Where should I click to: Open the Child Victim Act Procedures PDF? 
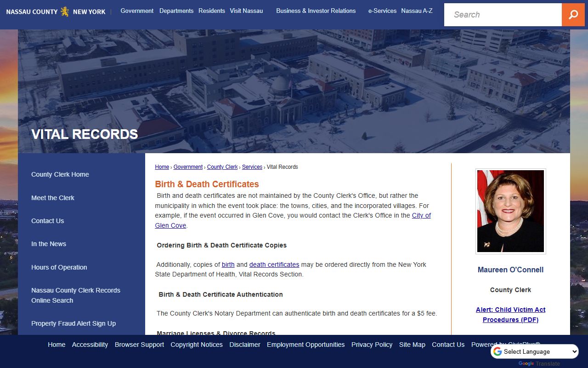(510, 315)
